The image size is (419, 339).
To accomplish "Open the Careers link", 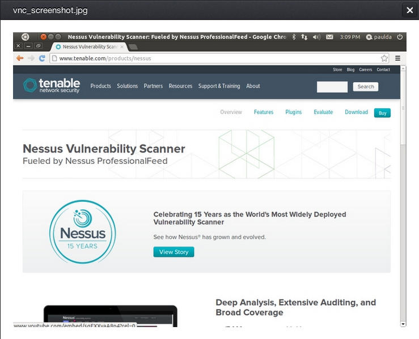I will pyautogui.click(x=366, y=70).
